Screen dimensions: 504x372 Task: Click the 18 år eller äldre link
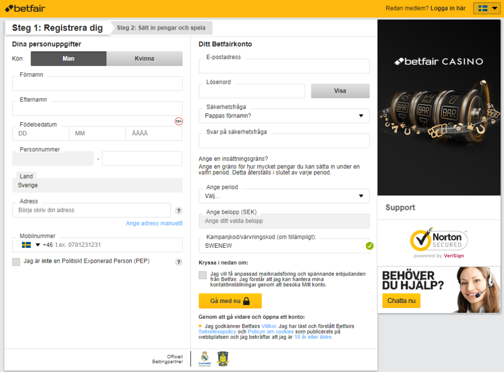pos(314,337)
